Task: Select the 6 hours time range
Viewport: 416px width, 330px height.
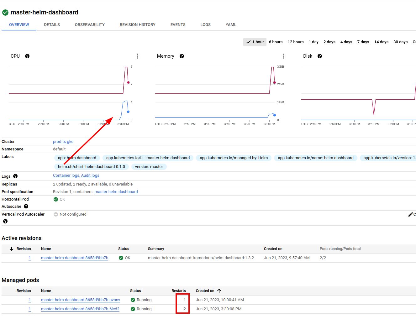Action: pos(275,42)
